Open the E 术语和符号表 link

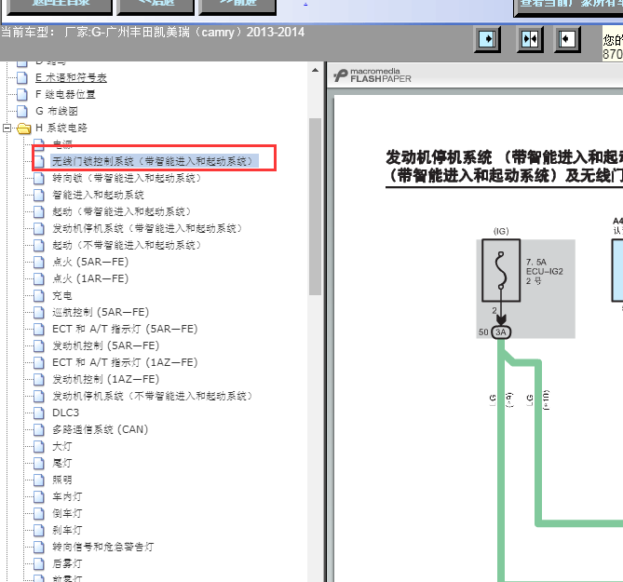71,78
